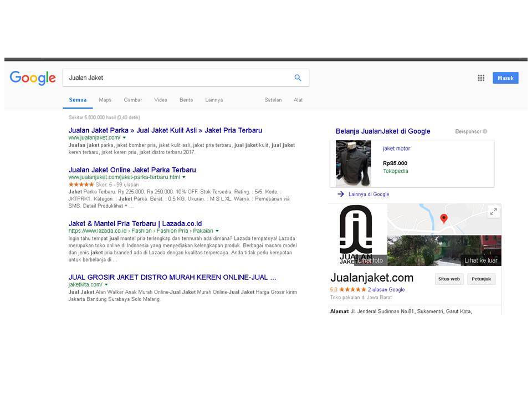Click the red map location pin

(444, 218)
